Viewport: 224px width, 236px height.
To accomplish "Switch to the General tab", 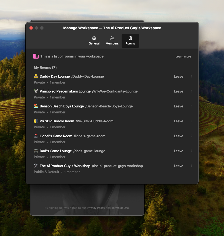I will (x=94, y=41).
